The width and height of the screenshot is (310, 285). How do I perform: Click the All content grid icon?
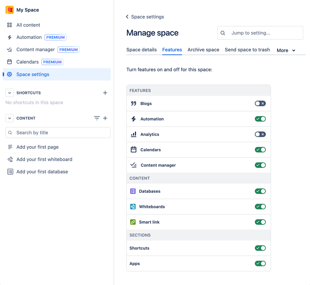tap(10, 25)
